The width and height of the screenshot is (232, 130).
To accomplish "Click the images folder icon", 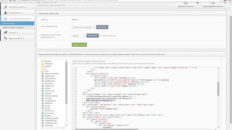I will point(43,66).
